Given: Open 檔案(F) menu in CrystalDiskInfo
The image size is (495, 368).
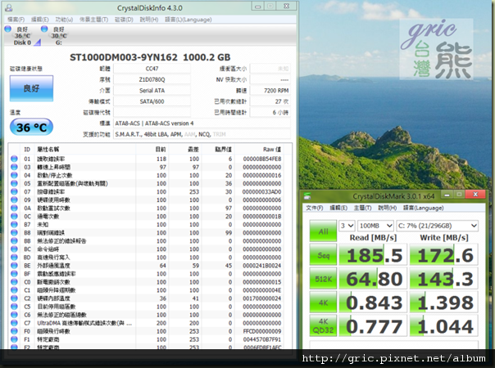Looking at the screenshot, I should 16,20.
